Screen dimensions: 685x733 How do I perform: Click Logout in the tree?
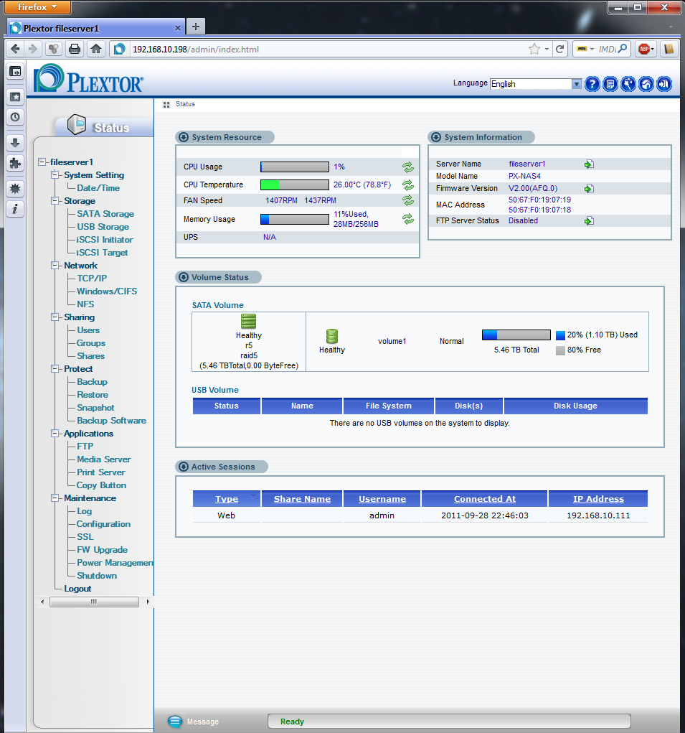pos(77,589)
